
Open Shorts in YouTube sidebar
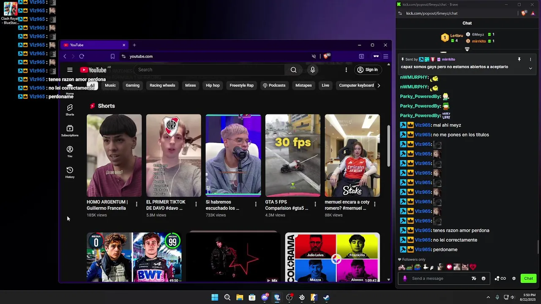[x=70, y=110]
